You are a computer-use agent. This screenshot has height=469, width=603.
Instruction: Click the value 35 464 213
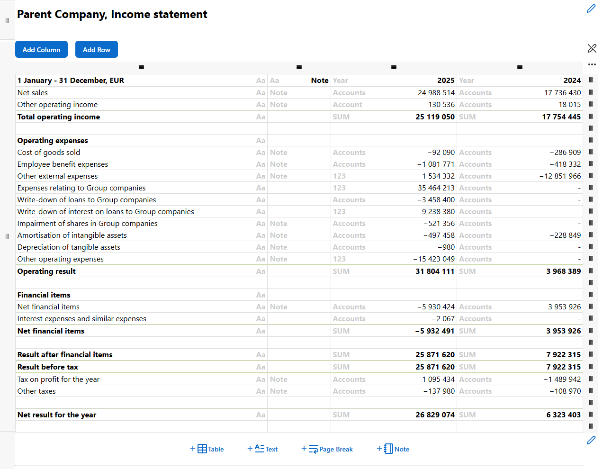[x=436, y=188]
